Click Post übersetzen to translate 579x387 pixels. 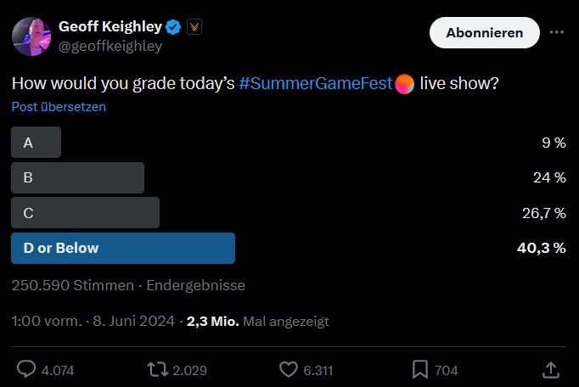59,107
